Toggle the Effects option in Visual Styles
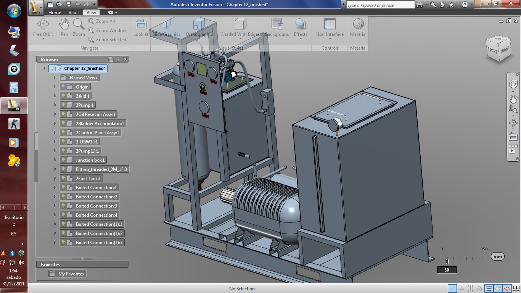Image resolution: width=521 pixels, height=293 pixels. (x=301, y=27)
